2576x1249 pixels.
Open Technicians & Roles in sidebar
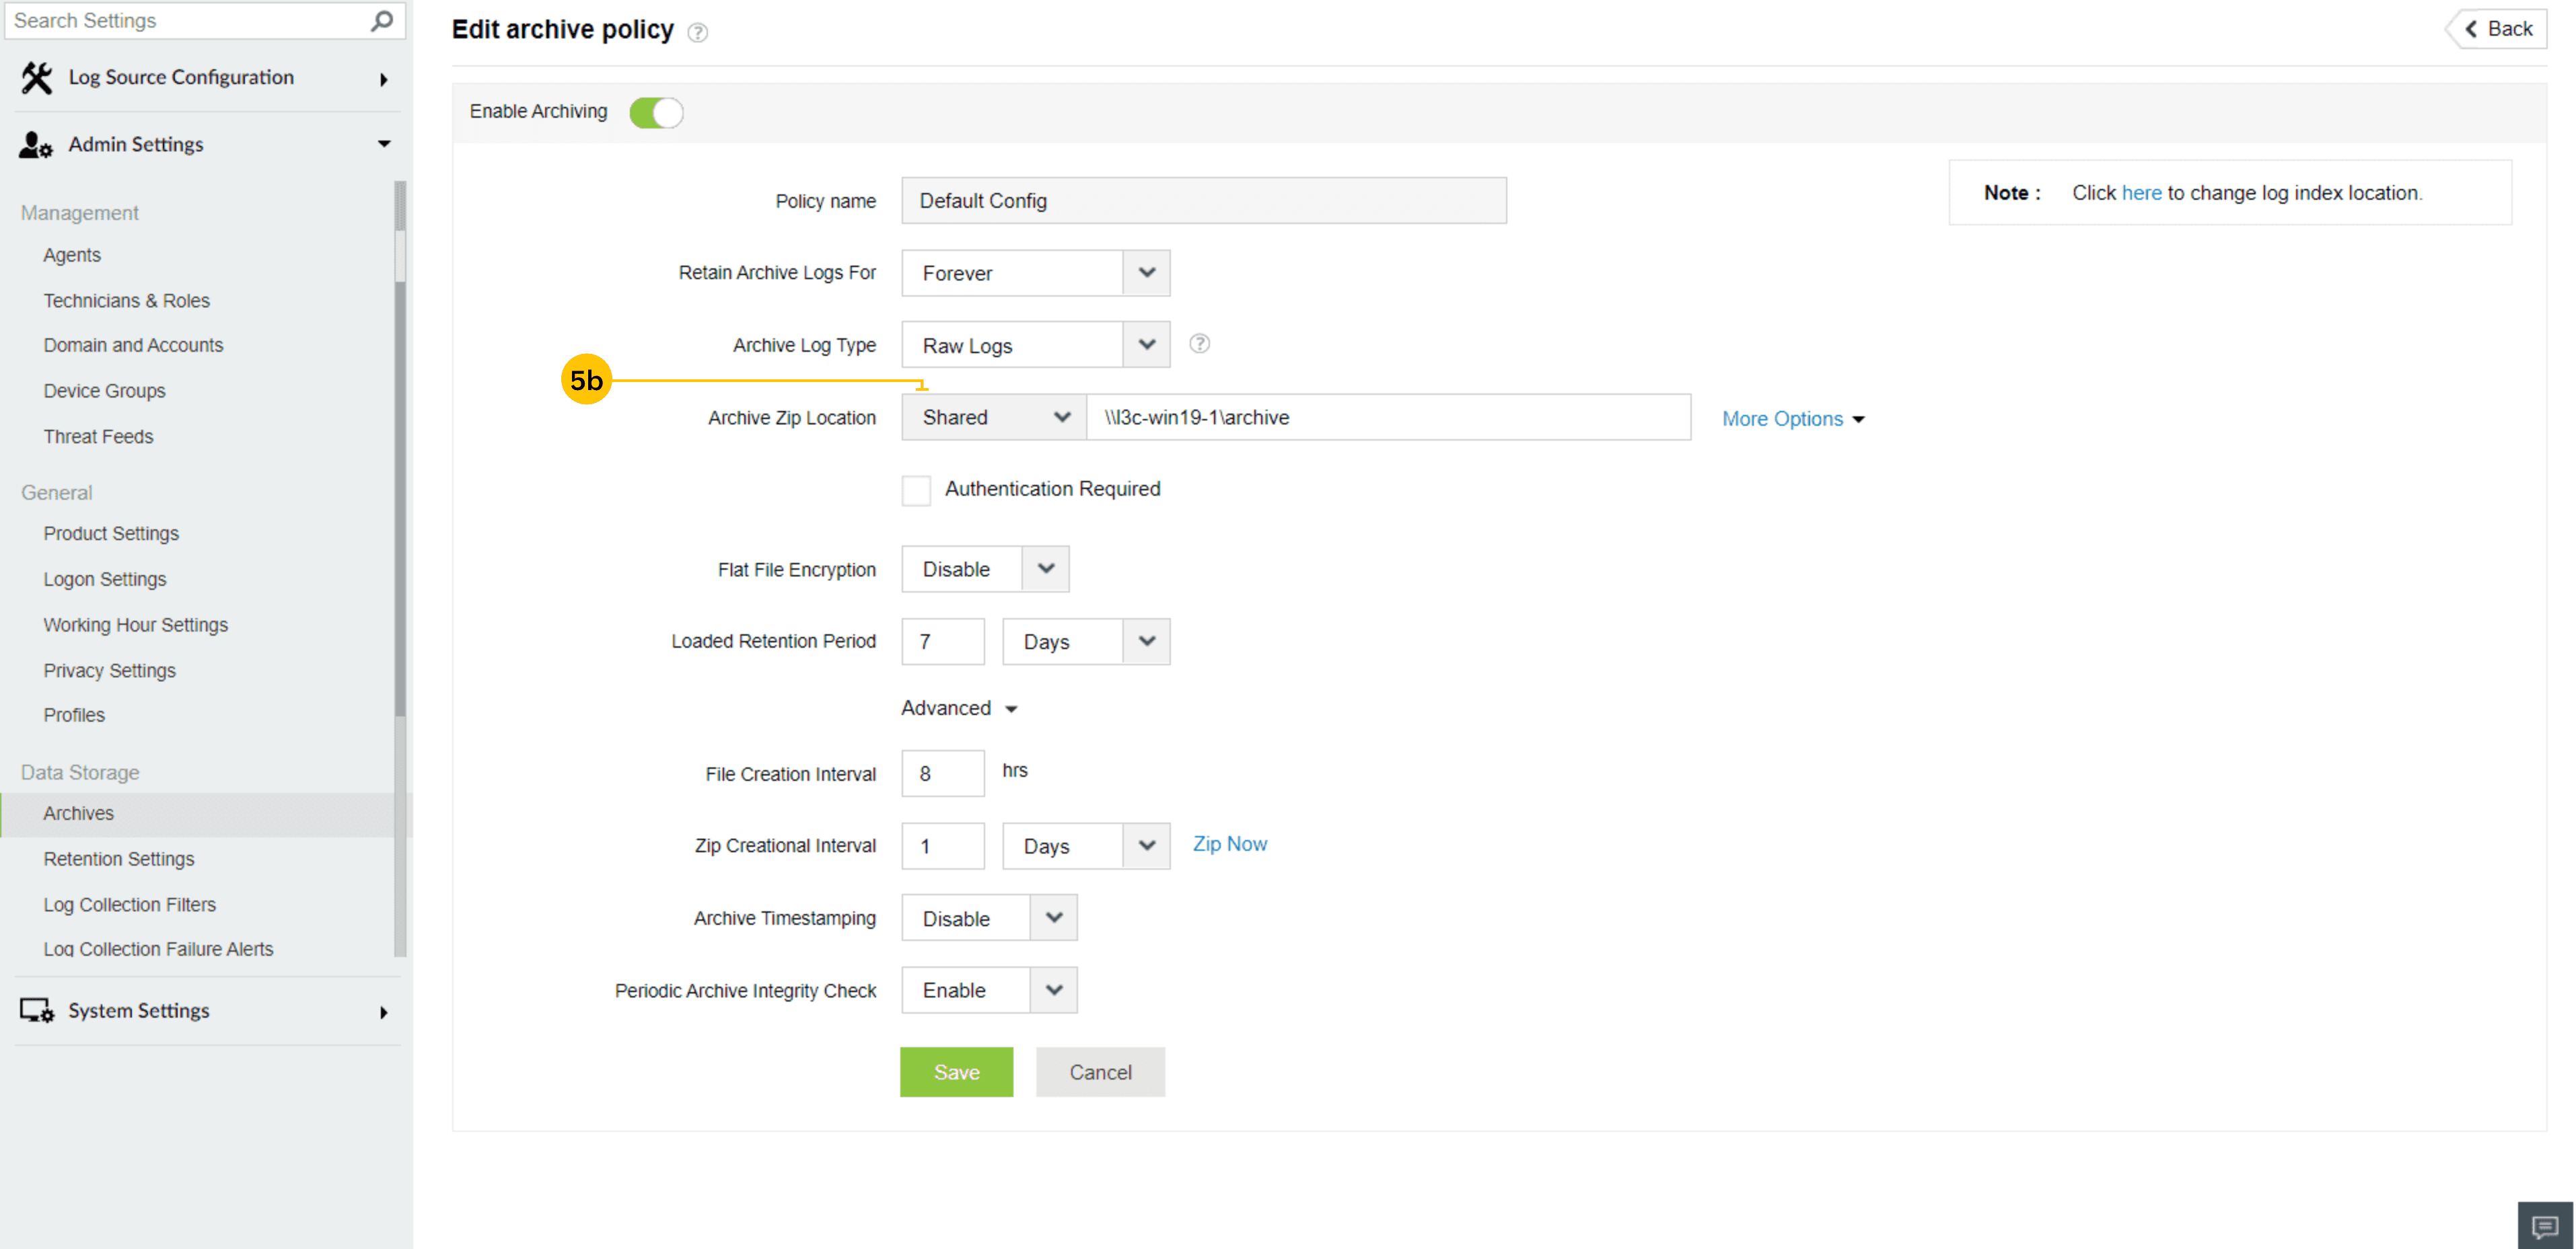pyautogui.click(x=126, y=301)
